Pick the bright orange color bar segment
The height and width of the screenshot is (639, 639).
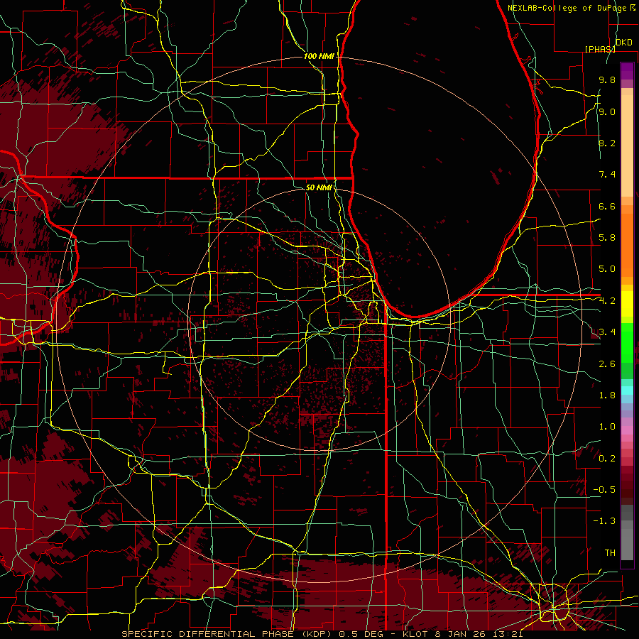pos(627,245)
